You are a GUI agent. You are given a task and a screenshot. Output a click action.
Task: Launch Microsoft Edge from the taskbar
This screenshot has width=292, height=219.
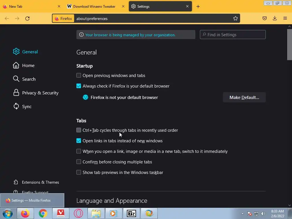149,213
